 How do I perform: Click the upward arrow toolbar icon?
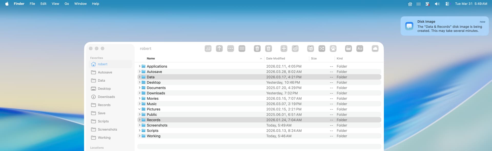coord(219,48)
